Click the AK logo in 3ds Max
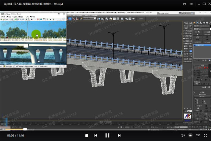 [x=187, y=116]
